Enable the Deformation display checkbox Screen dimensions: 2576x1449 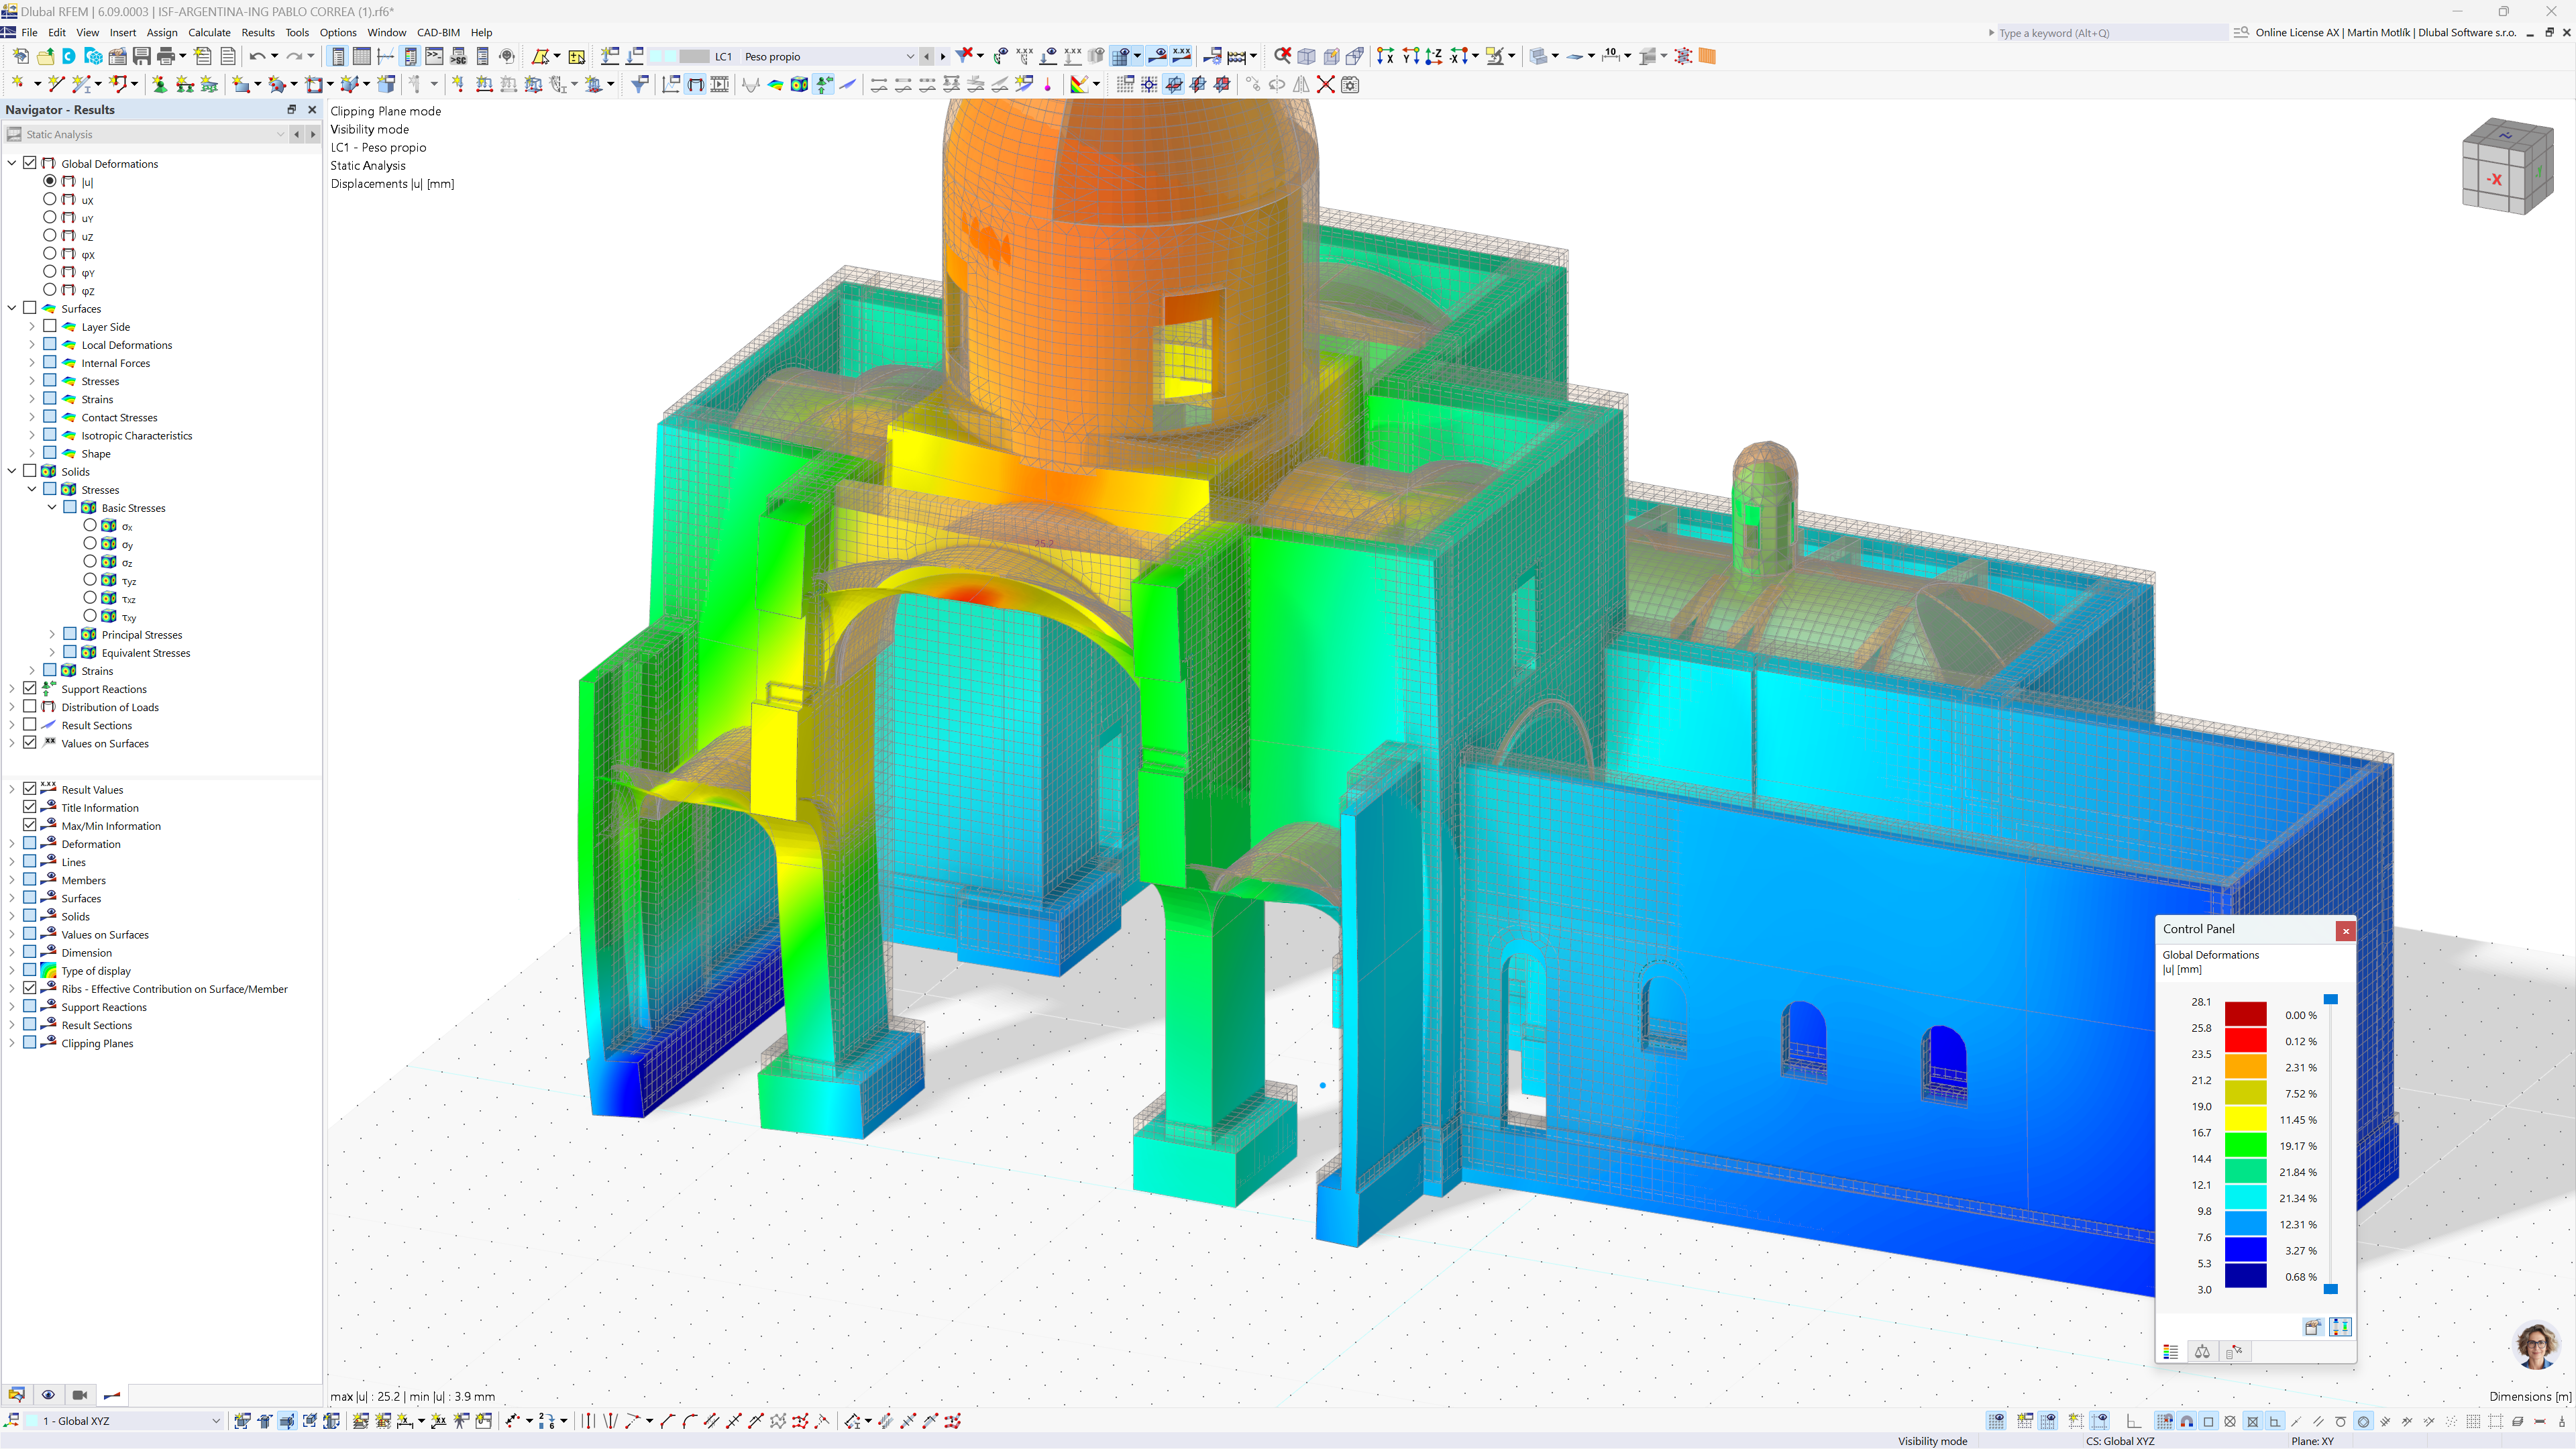tap(30, 844)
